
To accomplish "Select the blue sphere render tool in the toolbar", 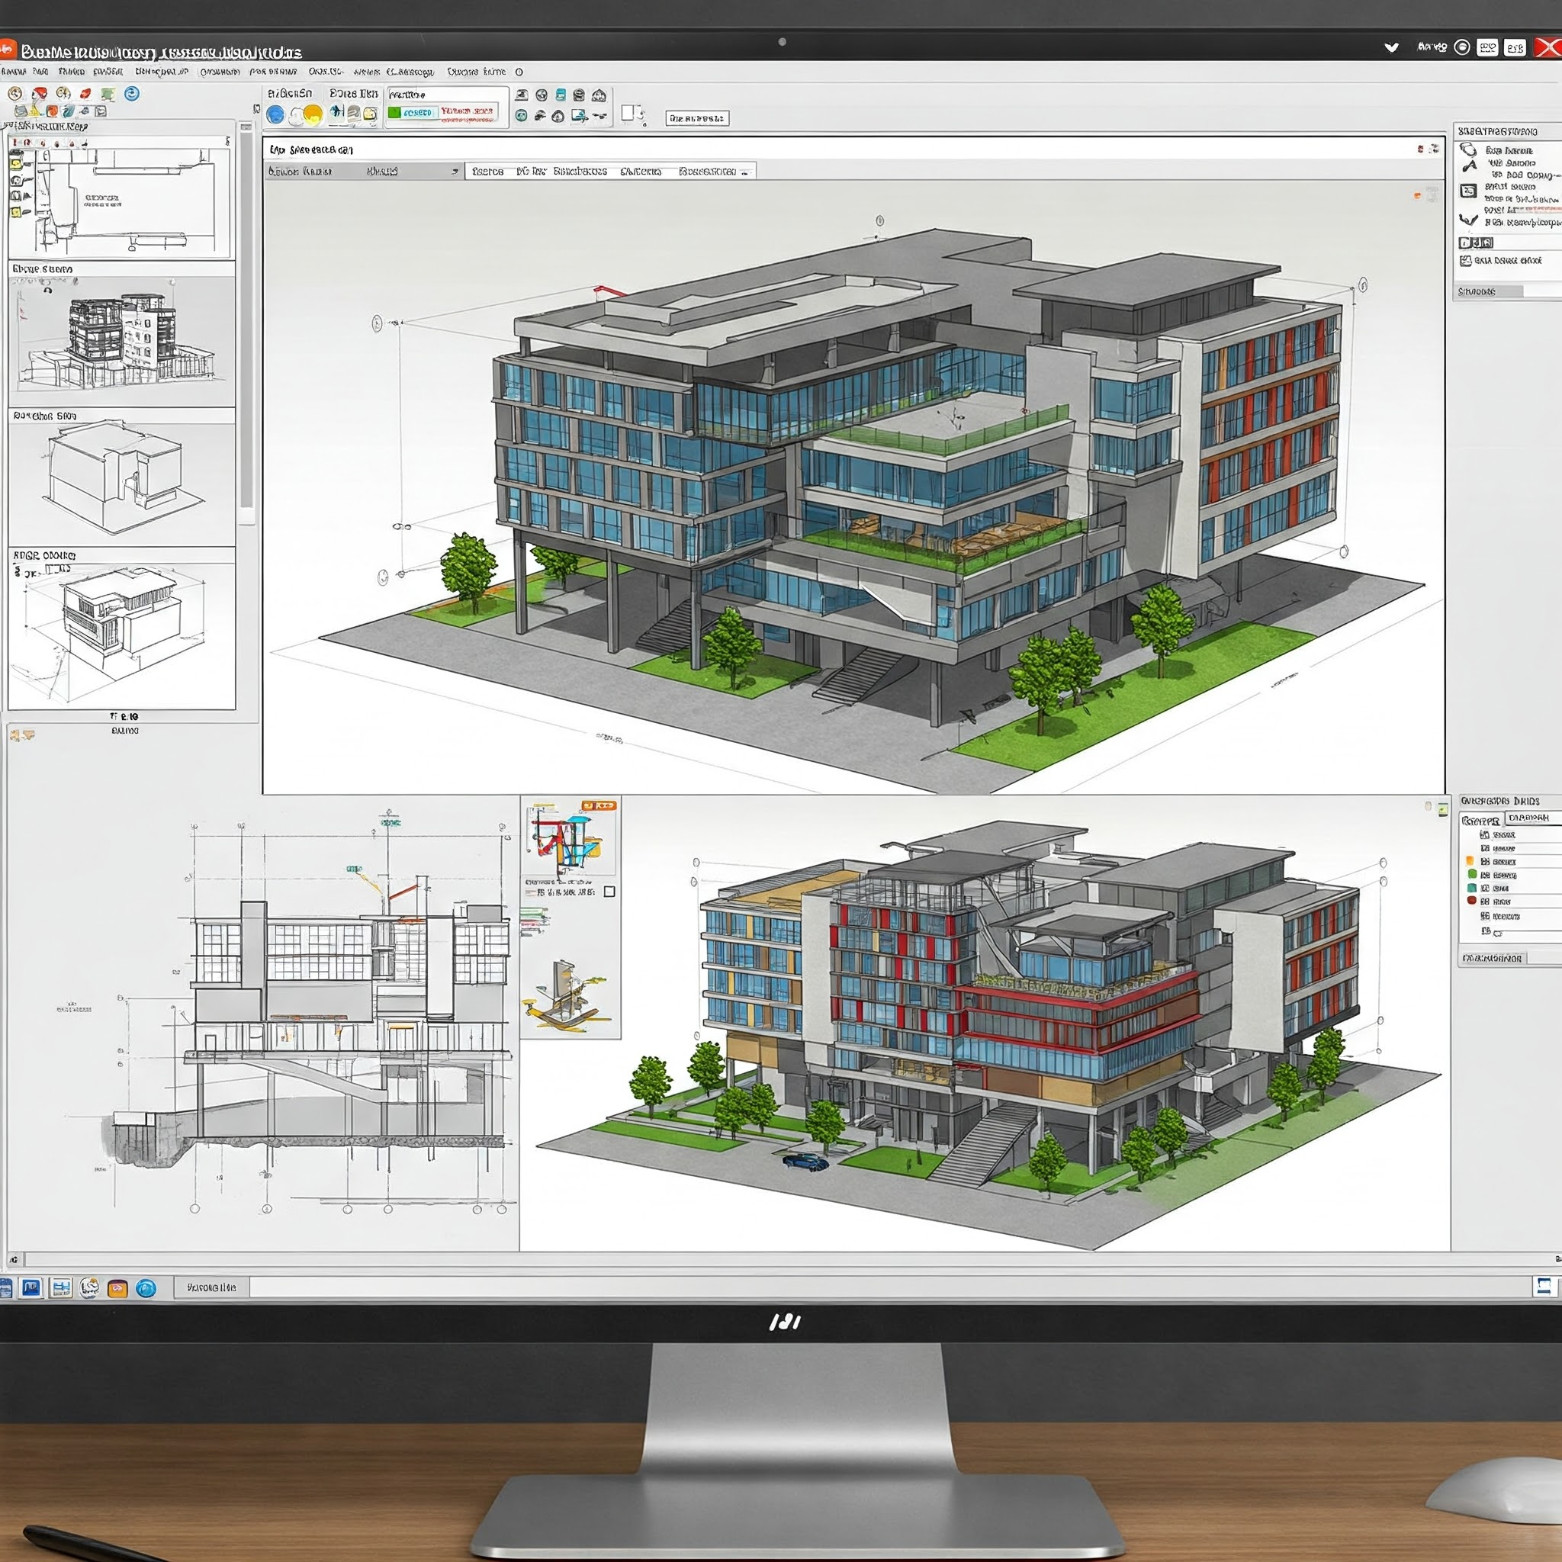I will (x=275, y=113).
